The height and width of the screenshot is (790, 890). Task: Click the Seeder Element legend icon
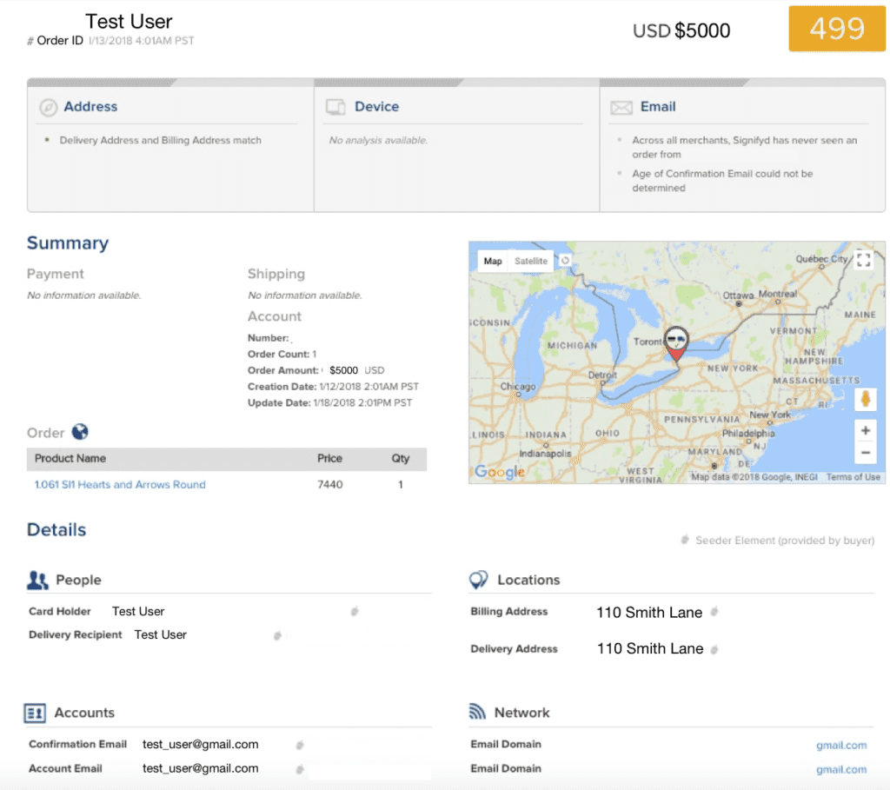(685, 539)
